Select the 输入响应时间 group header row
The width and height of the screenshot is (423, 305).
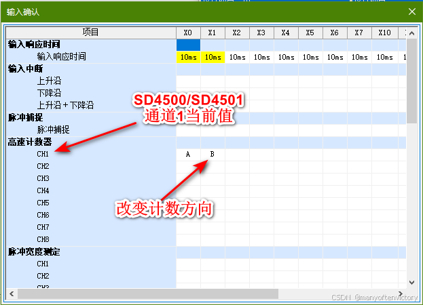click(91, 45)
